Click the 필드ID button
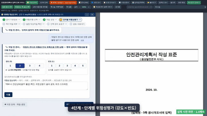This screenshot has height=116, width=207. coord(173,3)
